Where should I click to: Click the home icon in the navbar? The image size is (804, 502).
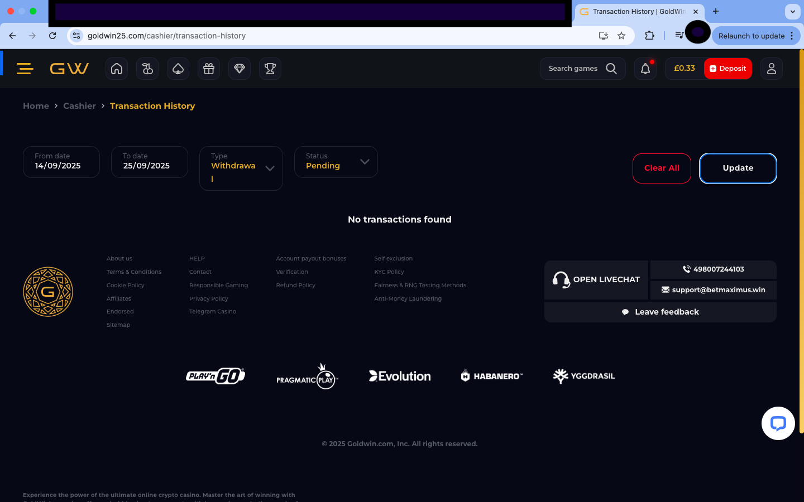117,69
